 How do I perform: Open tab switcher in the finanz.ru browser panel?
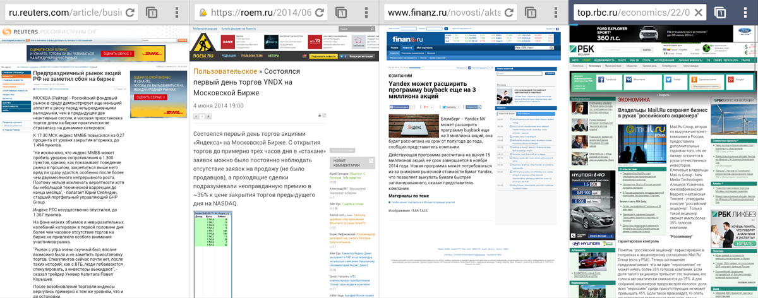click(x=531, y=13)
